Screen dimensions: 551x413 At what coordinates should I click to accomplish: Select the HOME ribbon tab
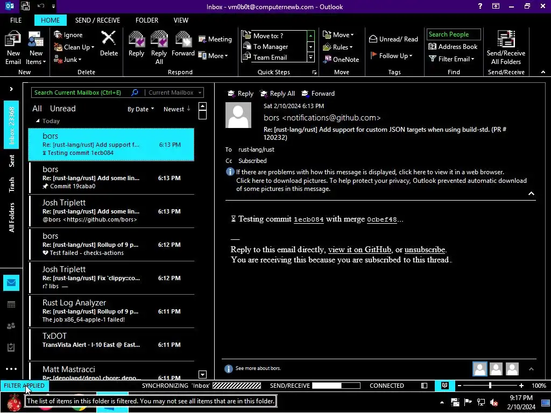tap(50, 20)
